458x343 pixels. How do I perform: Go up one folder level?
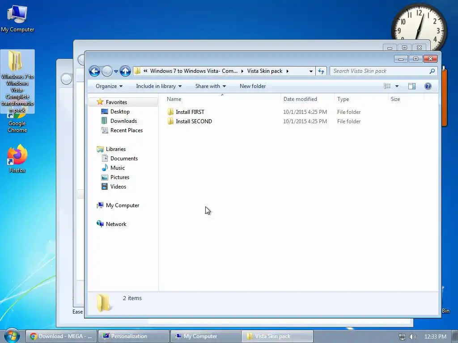coord(125,71)
